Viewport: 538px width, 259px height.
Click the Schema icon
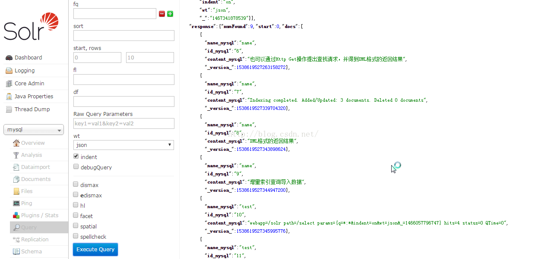pos(16,252)
